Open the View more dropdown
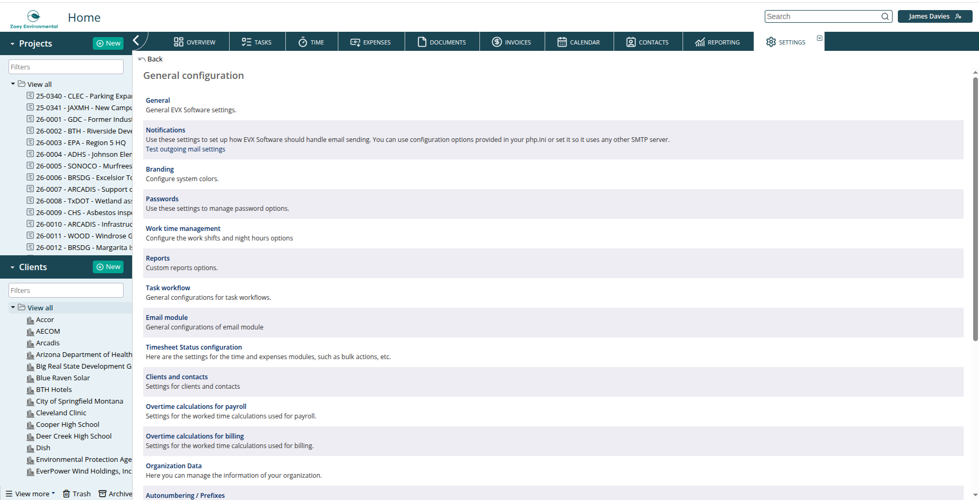 click(30, 494)
